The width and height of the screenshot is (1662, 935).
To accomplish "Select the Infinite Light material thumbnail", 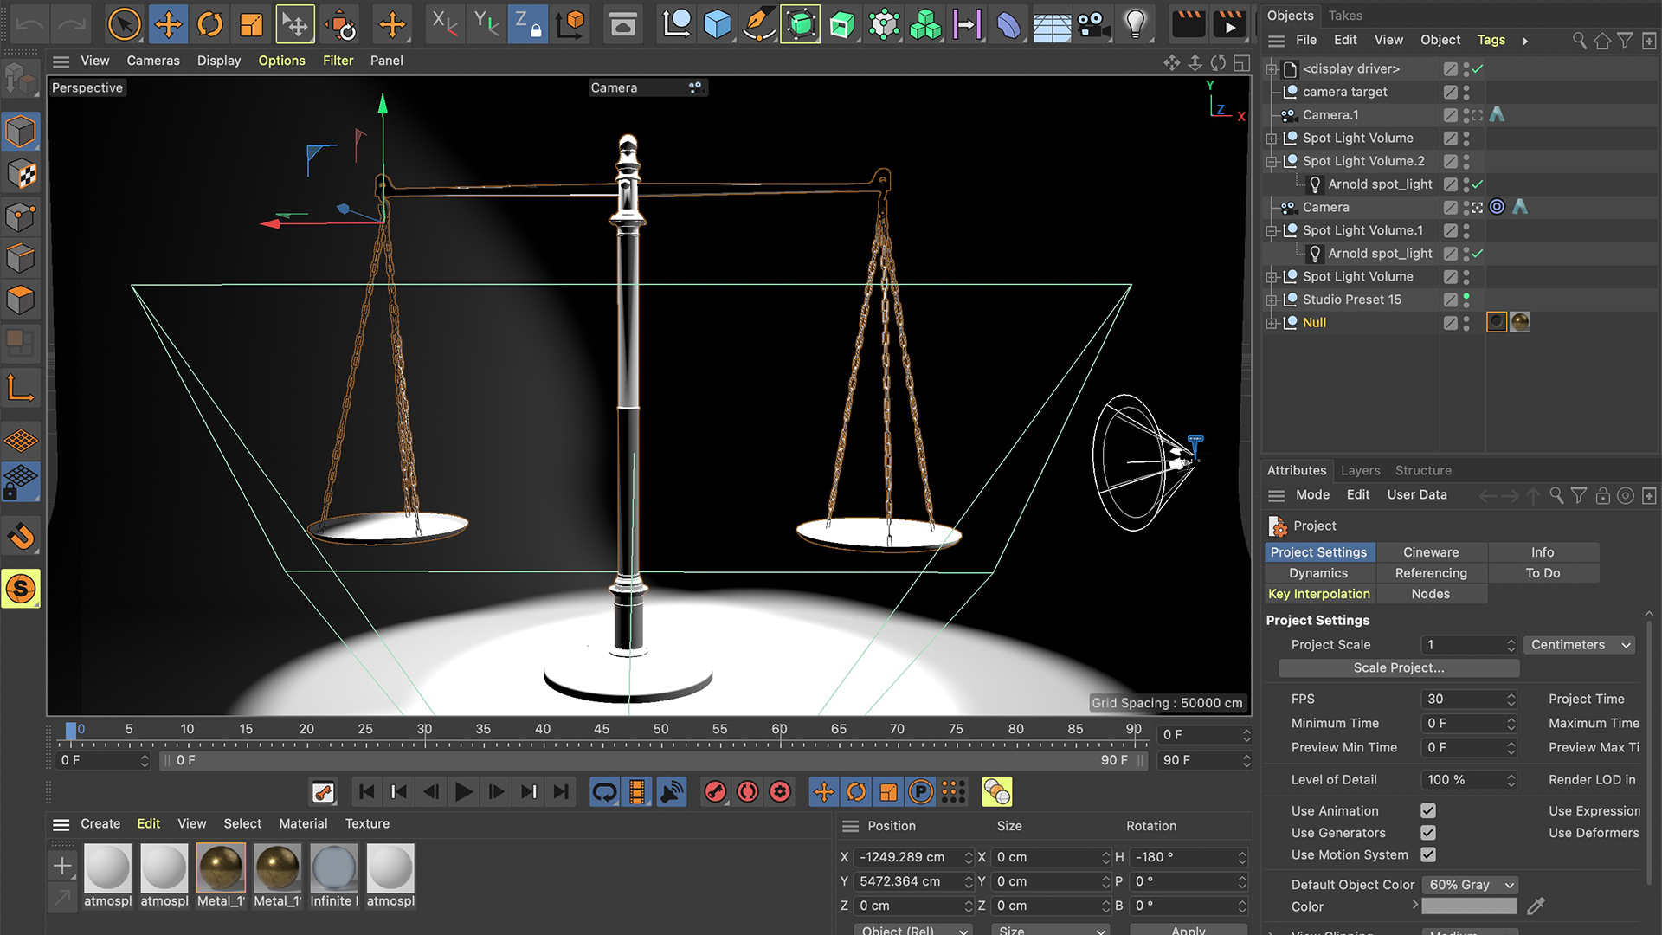I will tap(333, 867).
